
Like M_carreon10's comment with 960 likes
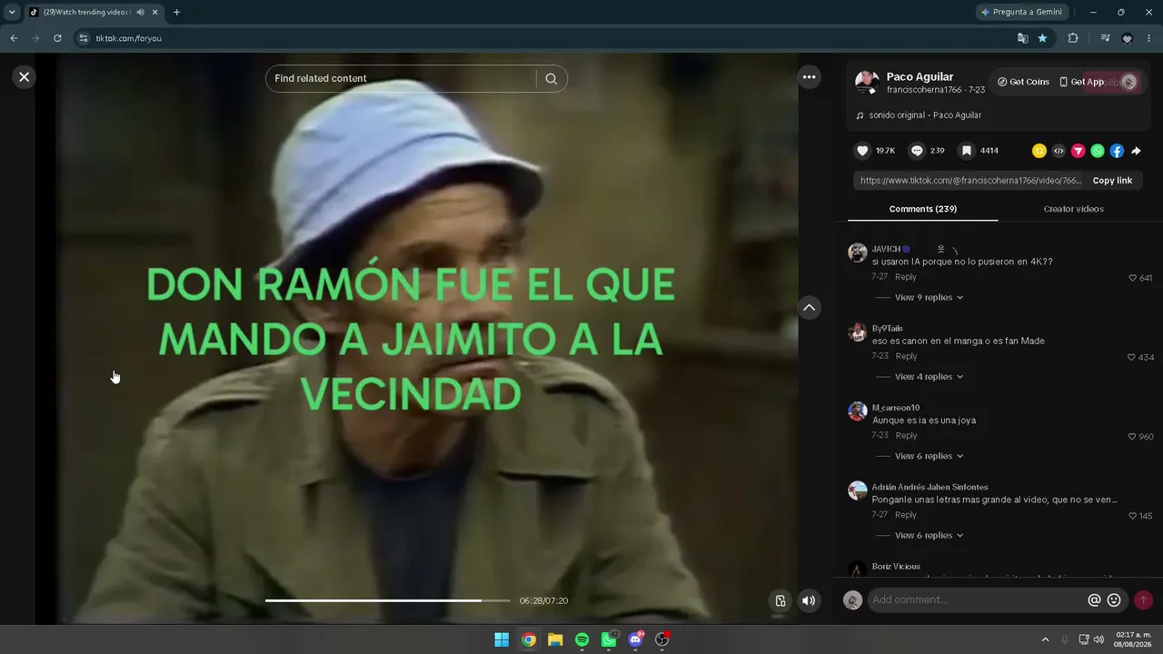click(1132, 437)
